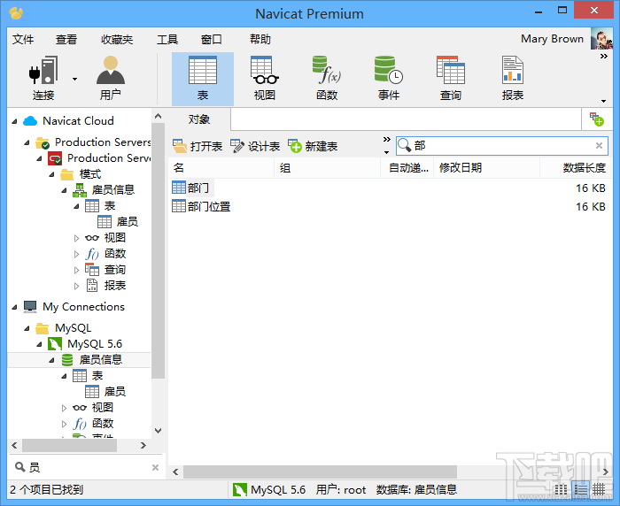Open the 工具 menu
620x506 pixels.
coord(167,40)
